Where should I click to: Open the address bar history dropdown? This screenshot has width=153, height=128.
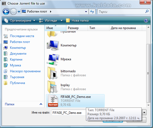[x=86, y=12]
